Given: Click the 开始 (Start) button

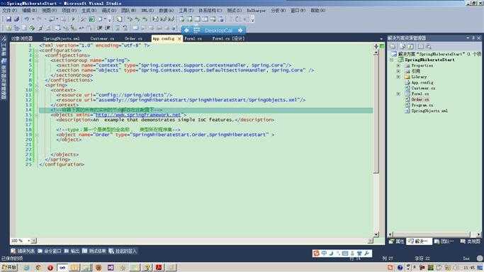Looking at the screenshot, I should point(9,267).
